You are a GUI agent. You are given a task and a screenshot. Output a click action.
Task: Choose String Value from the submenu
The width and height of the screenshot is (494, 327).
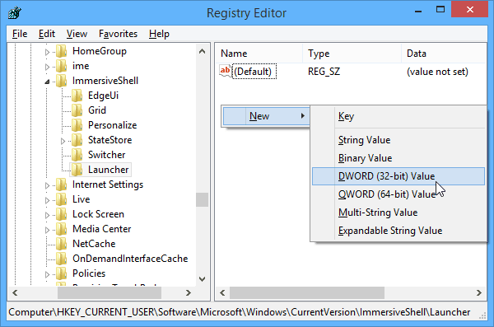(398, 140)
